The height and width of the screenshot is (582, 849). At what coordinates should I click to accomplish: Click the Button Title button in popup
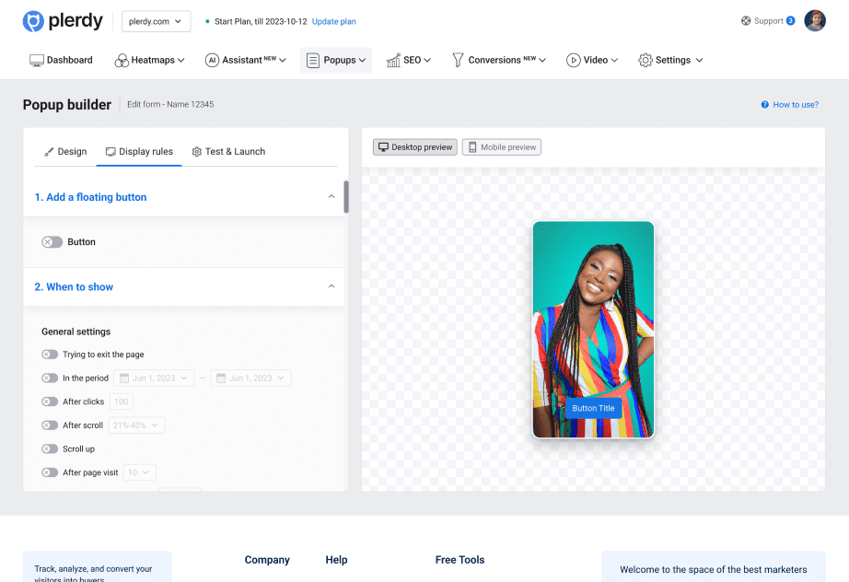tap(593, 408)
